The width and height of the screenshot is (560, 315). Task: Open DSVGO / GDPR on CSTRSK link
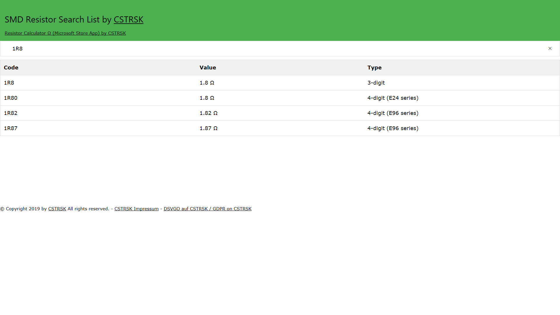[x=207, y=209]
